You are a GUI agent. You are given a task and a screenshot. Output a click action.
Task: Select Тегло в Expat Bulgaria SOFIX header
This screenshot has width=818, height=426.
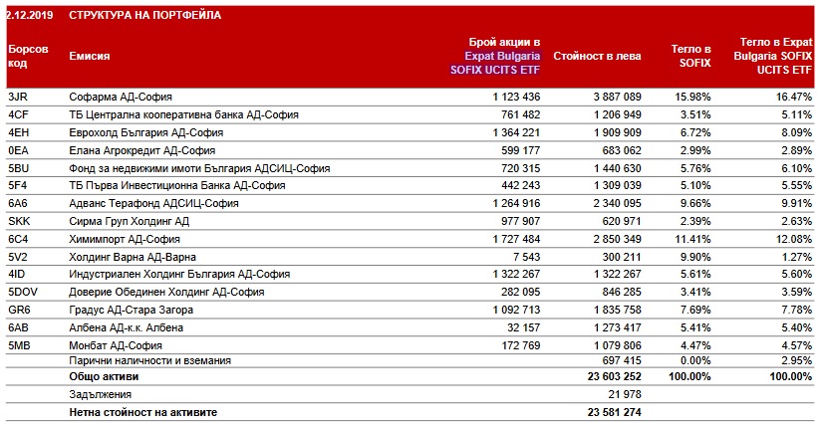click(773, 56)
